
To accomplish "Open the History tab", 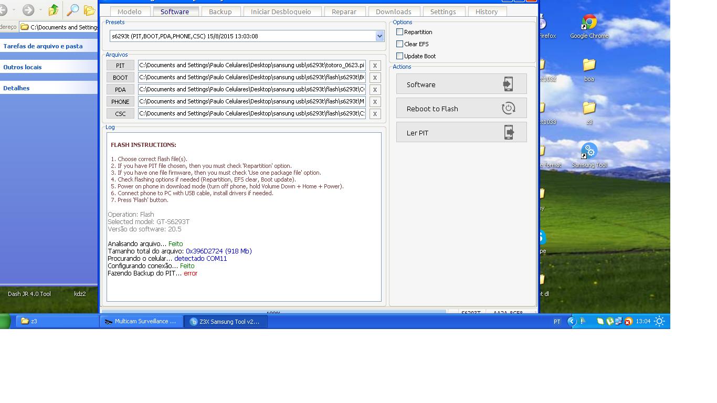I will [487, 12].
